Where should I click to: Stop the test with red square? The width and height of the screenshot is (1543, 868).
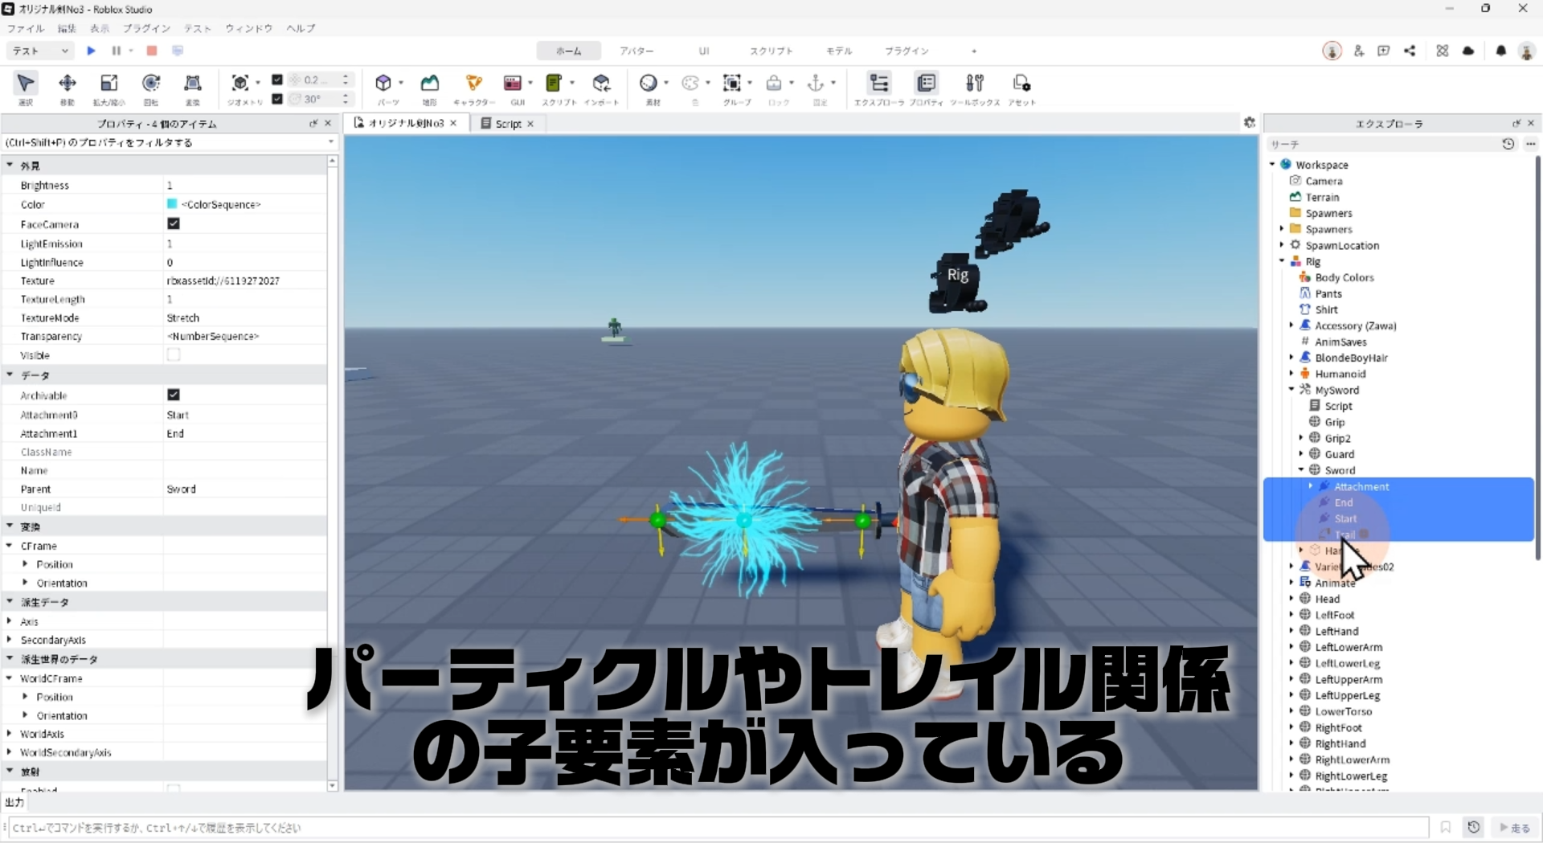[152, 51]
